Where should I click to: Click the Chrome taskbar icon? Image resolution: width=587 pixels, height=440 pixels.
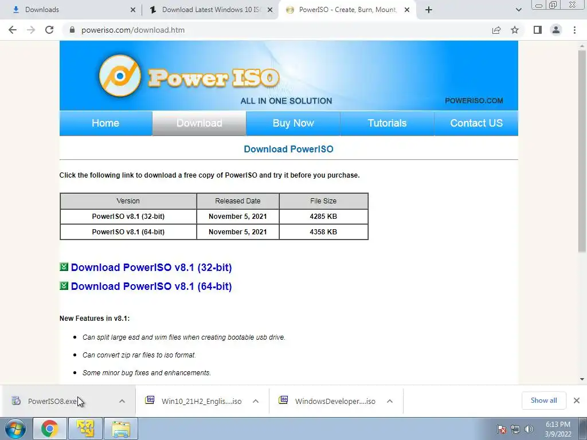click(50, 429)
